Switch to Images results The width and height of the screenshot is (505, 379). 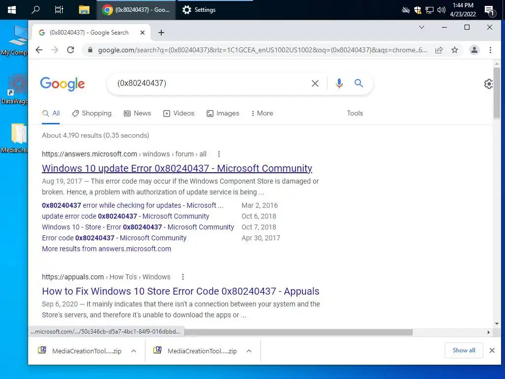coord(223,113)
